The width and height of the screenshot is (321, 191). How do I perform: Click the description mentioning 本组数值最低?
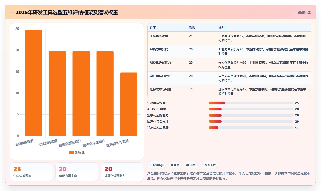(x=263, y=91)
